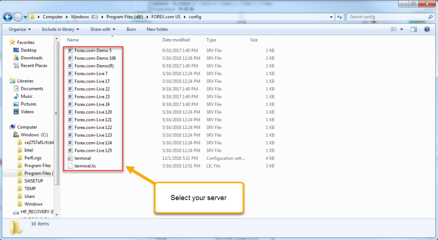The width and height of the screenshot is (438, 240).
Task: Open Favorites in the navigation pane
Action: point(26,43)
